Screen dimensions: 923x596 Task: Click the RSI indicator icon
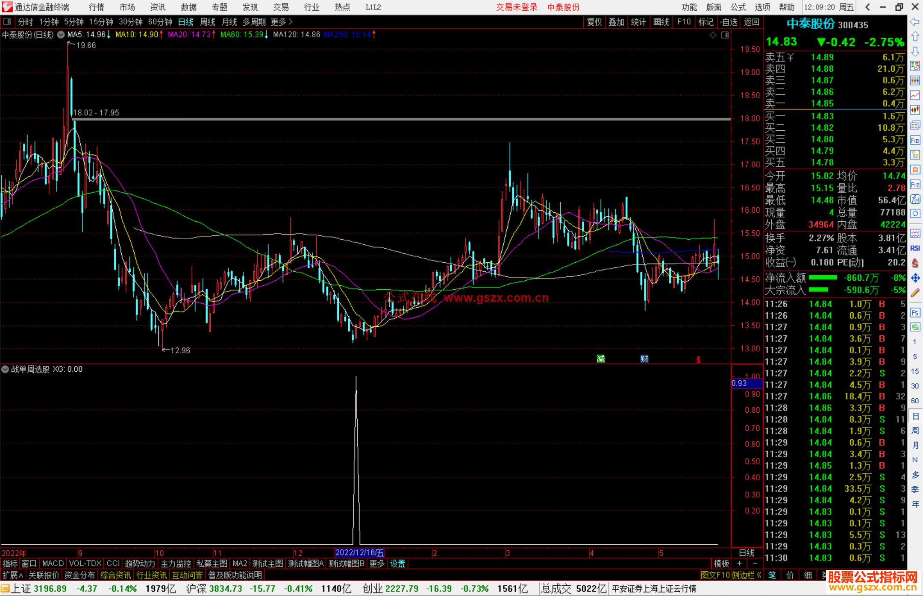click(x=915, y=248)
